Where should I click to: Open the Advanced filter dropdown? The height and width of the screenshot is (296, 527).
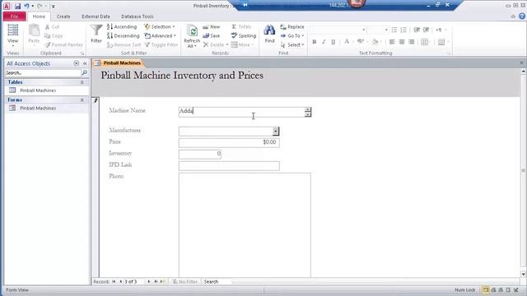[x=161, y=35]
